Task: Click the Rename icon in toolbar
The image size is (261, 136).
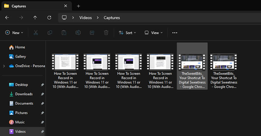Action: [78, 32]
